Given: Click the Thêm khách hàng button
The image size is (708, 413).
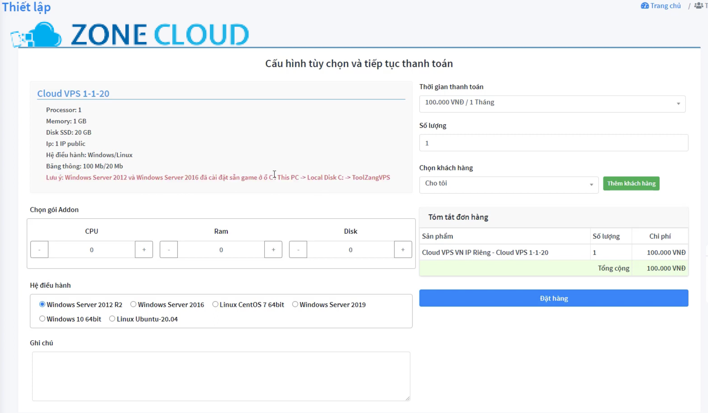Looking at the screenshot, I should (631, 183).
